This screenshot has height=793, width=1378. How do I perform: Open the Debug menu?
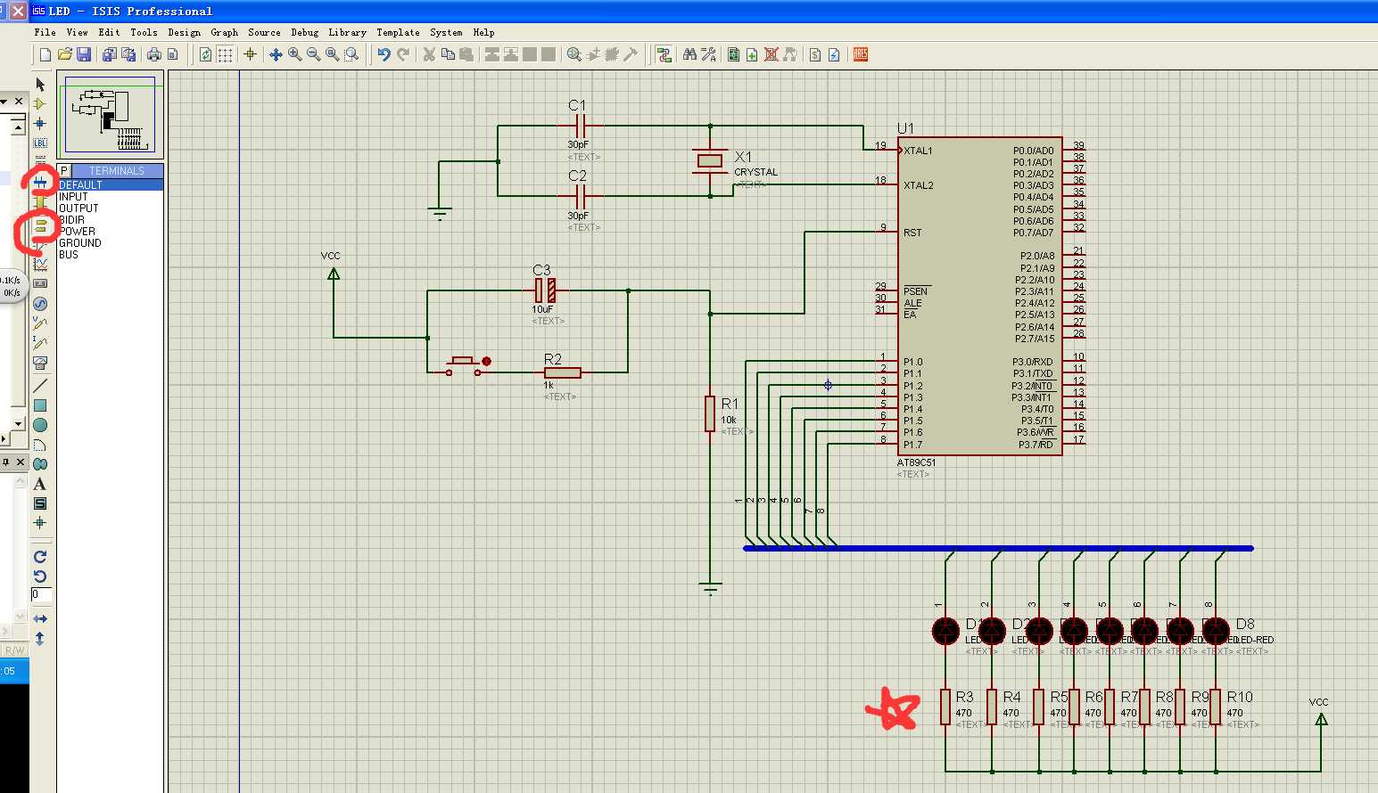coord(304,32)
